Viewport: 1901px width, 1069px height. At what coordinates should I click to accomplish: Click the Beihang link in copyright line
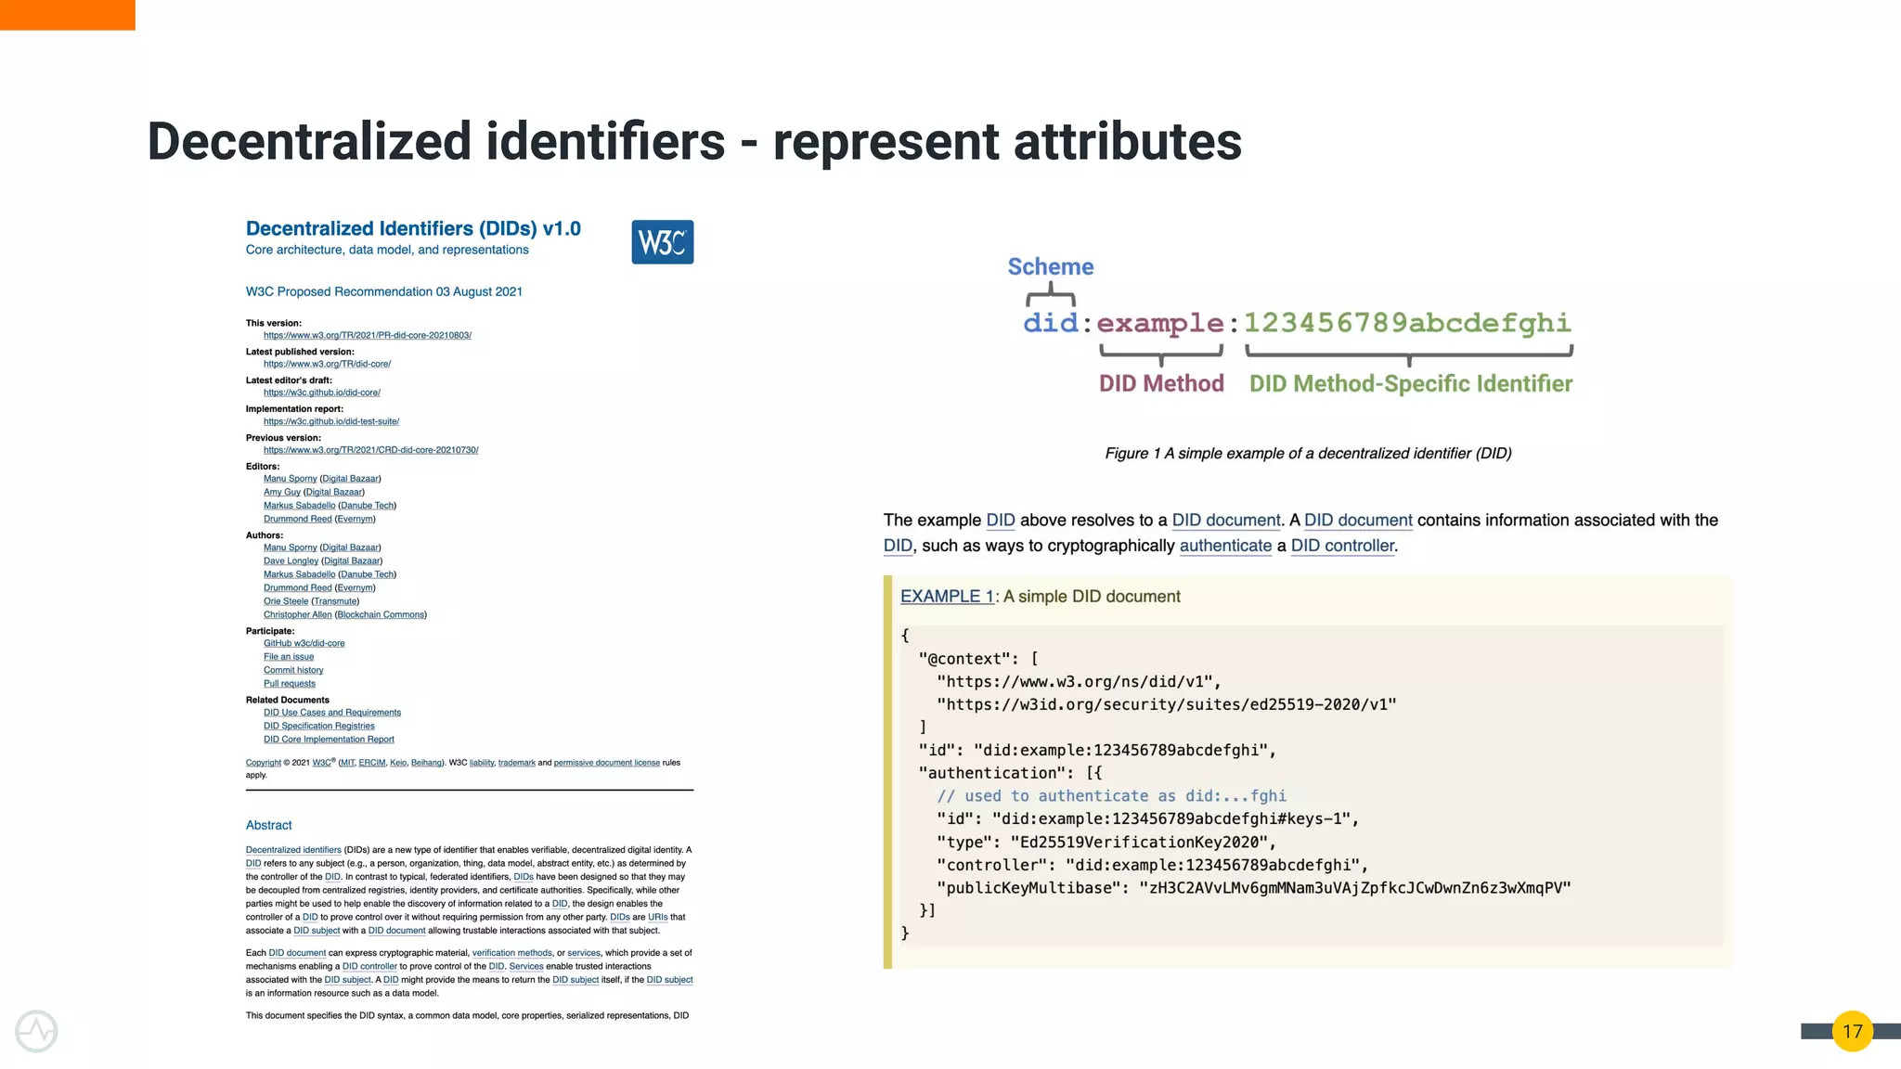click(x=426, y=763)
